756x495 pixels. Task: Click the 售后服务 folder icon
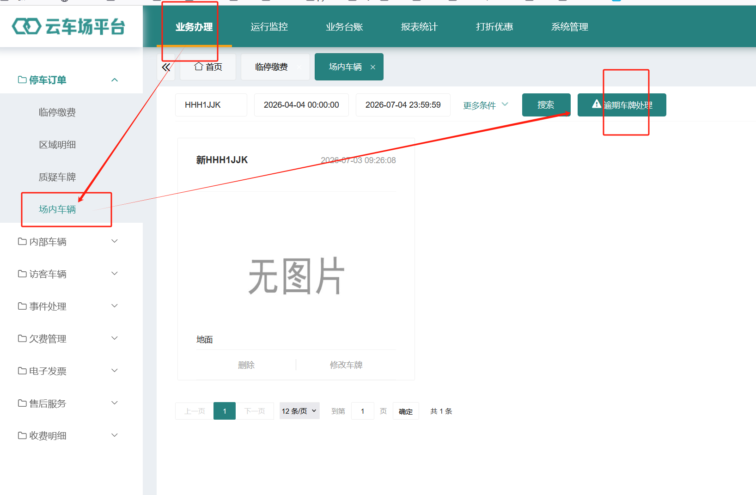coord(22,403)
